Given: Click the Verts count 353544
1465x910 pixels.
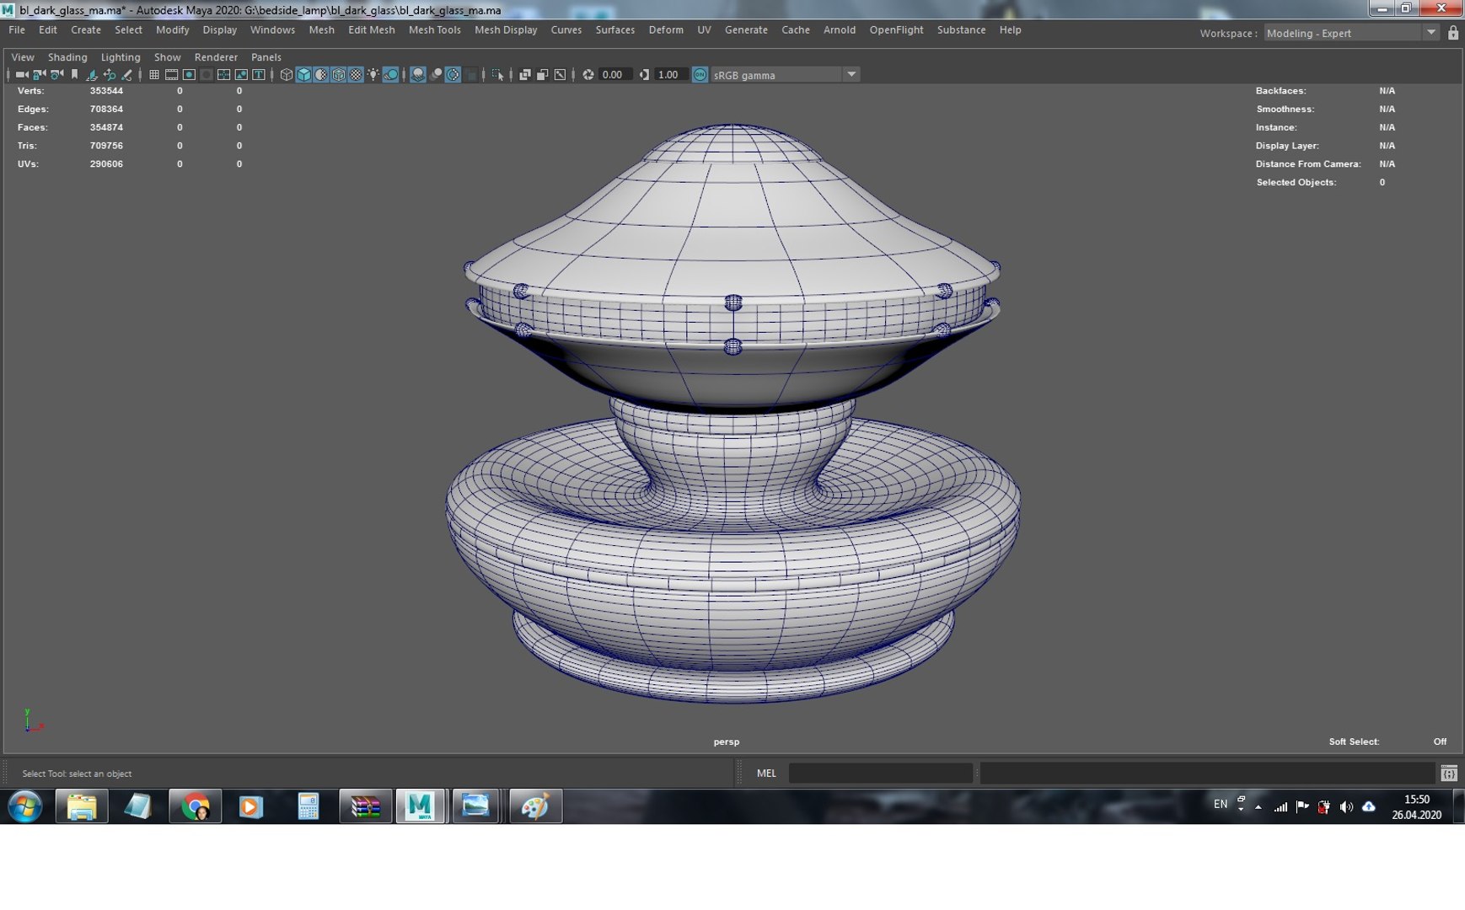Looking at the screenshot, I should [106, 91].
